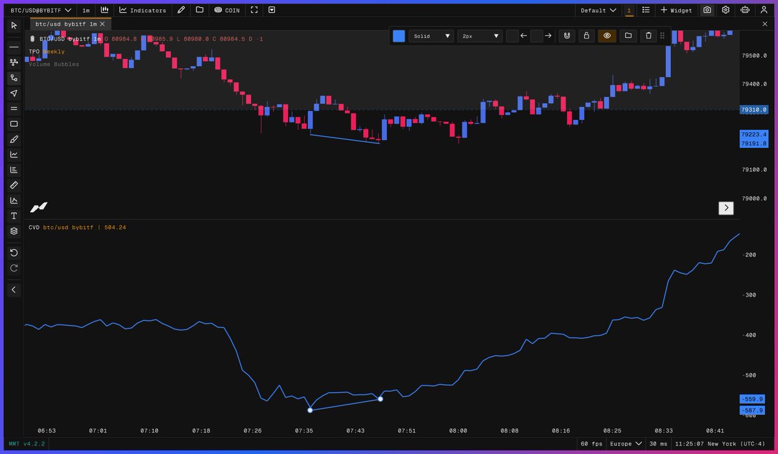Open the settings gear
778x454 pixels.
click(725, 10)
